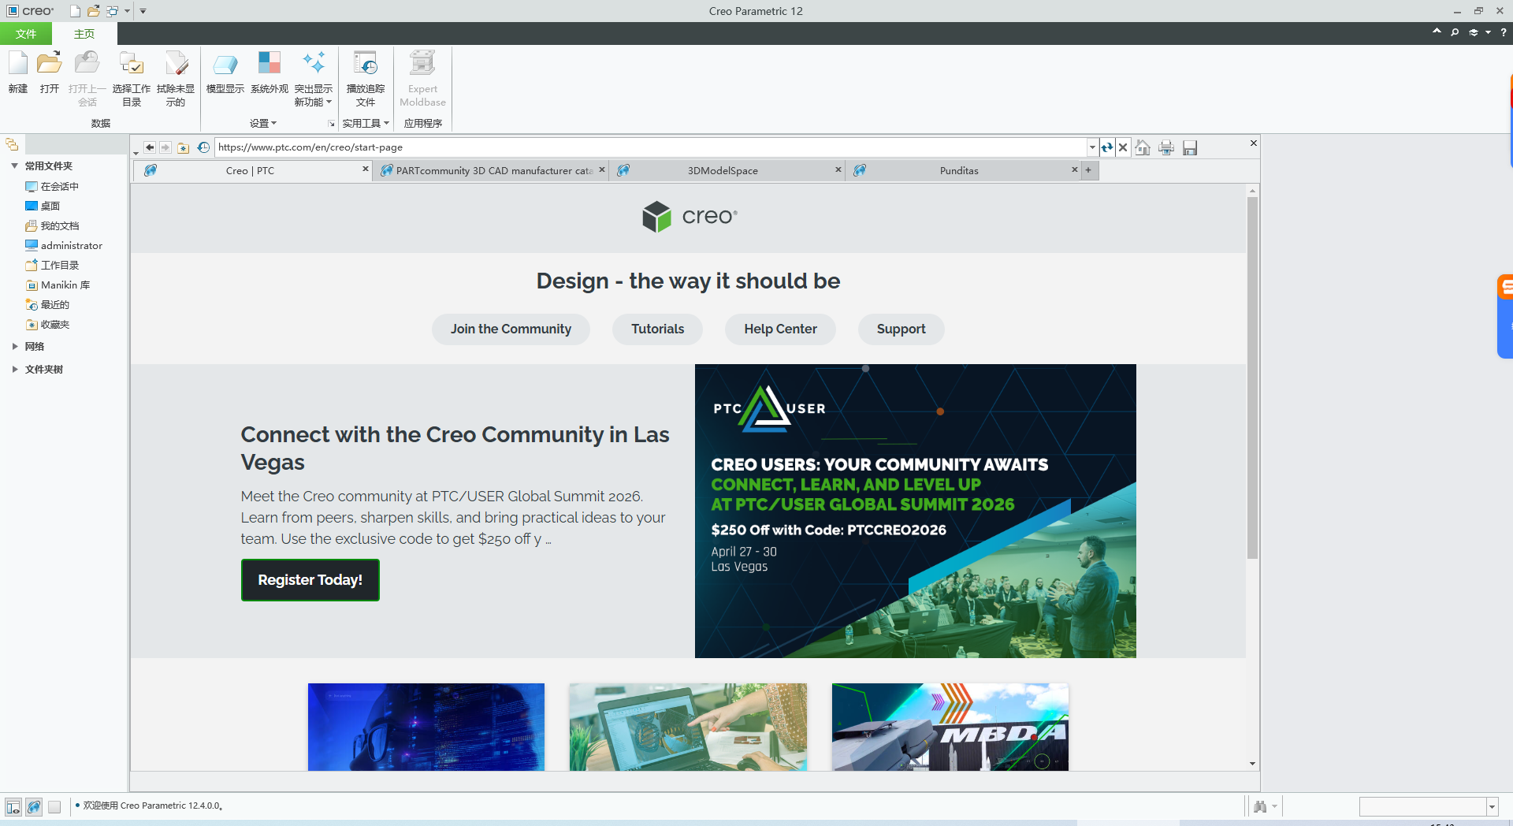Click the print page icon

click(1166, 147)
